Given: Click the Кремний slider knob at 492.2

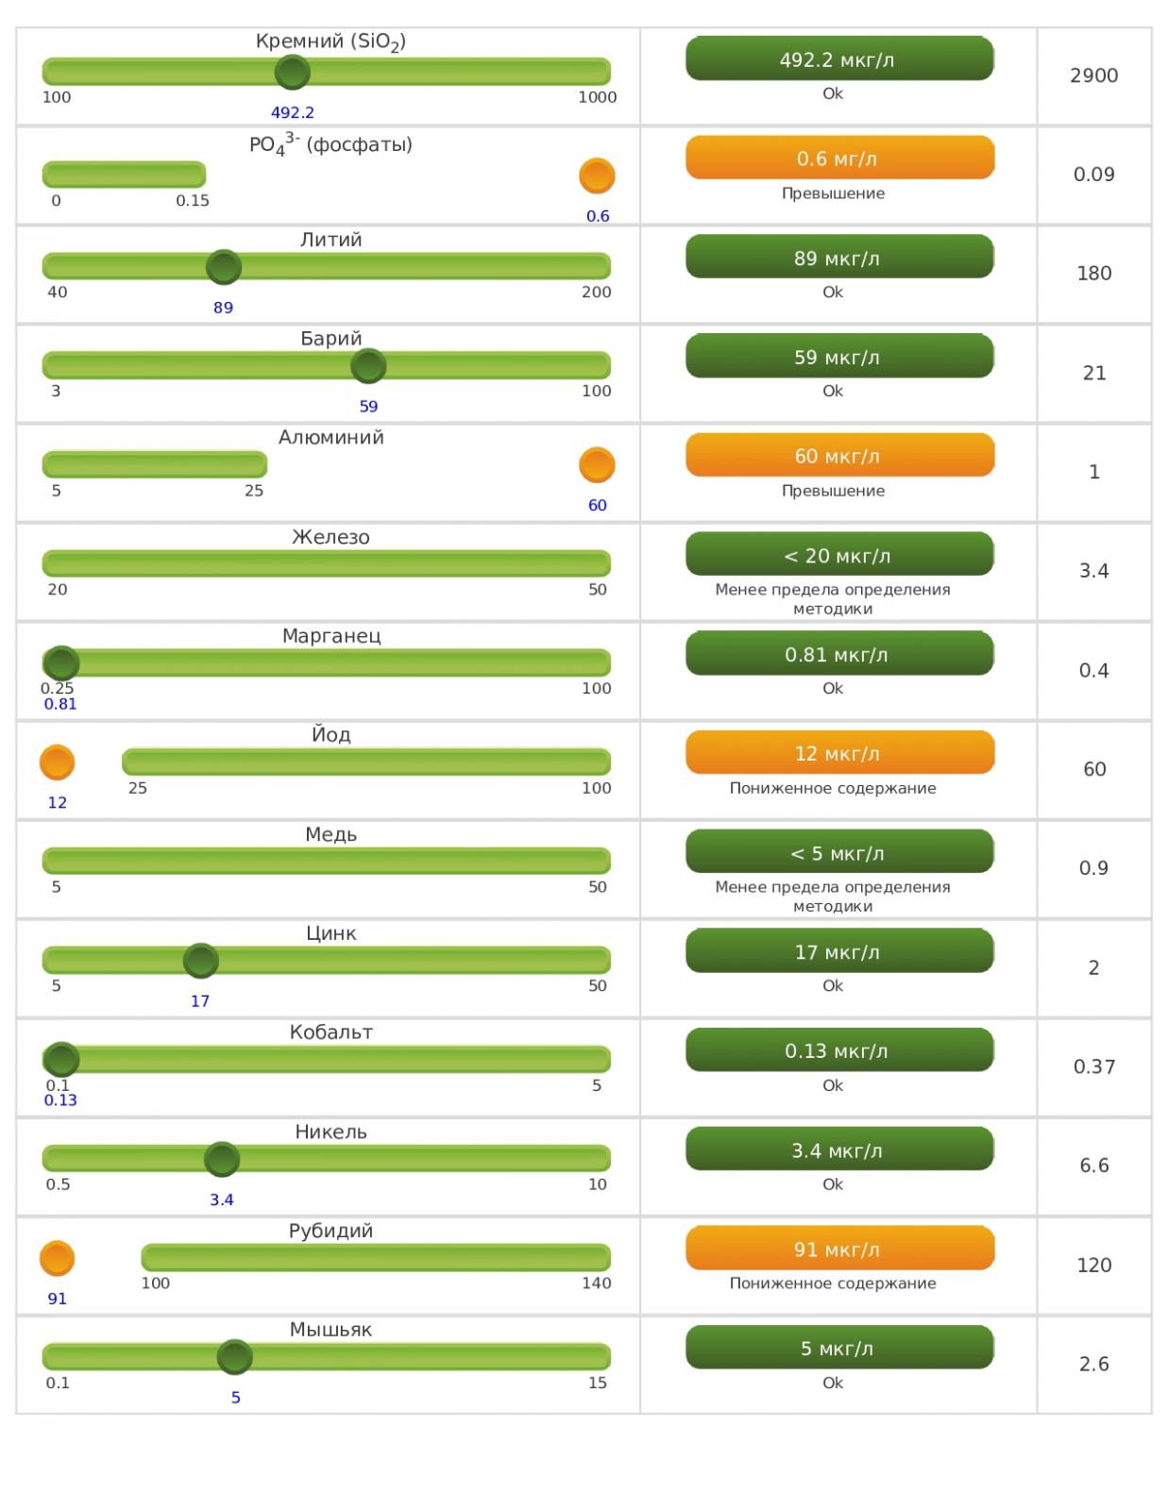Looking at the screenshot, I should [292, 72].
